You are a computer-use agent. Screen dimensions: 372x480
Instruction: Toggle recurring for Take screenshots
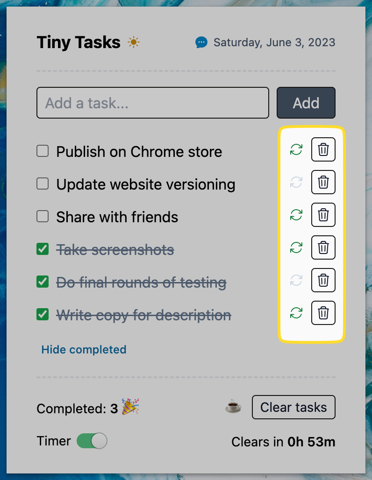click(296, 247)
